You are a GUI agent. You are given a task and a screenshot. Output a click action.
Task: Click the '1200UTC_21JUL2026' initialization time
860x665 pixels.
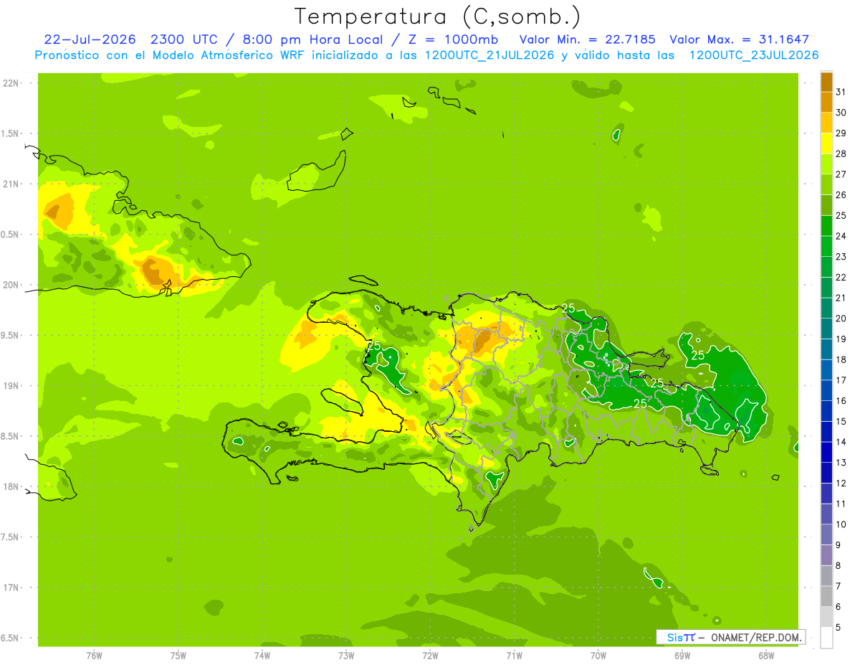489,55
